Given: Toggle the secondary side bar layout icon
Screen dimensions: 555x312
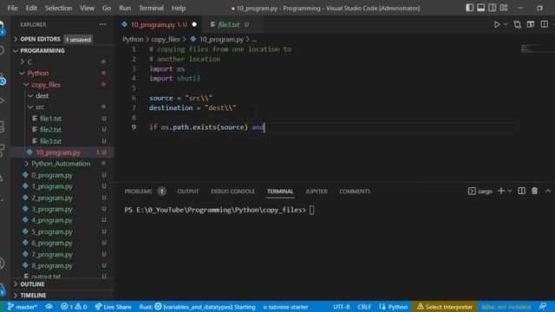Looking at the screenshot, I should (x=492, y=8).
